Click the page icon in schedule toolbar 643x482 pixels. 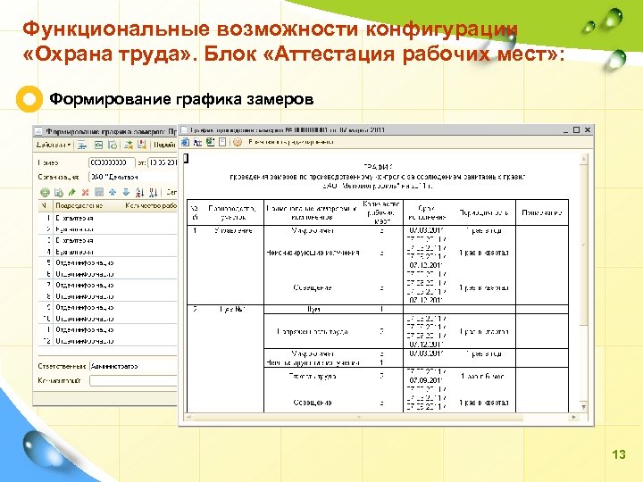222,142
